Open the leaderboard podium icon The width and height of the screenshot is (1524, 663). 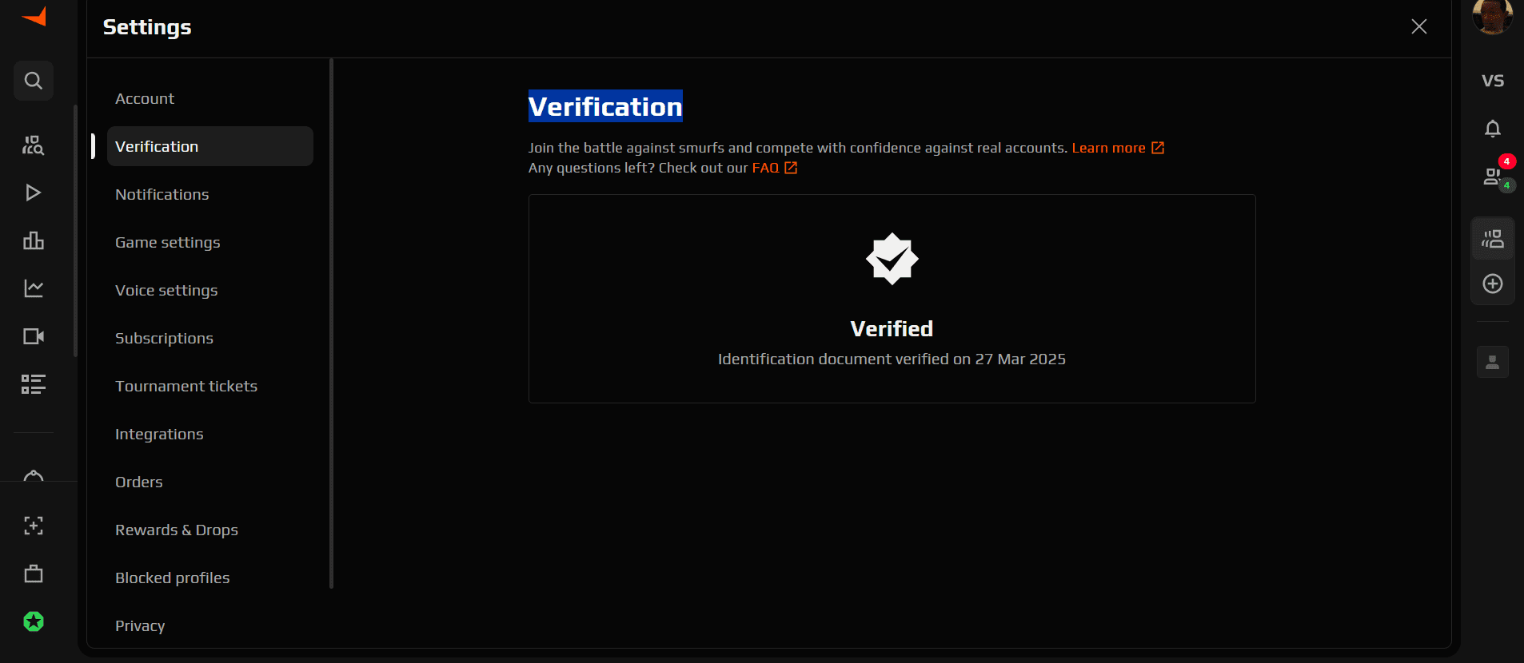[34, 240]
